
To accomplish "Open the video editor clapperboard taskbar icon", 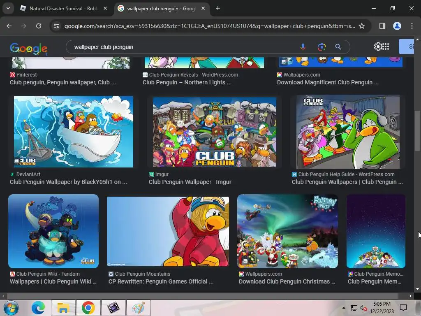I will pyautogui.click(x=113, y=308).
